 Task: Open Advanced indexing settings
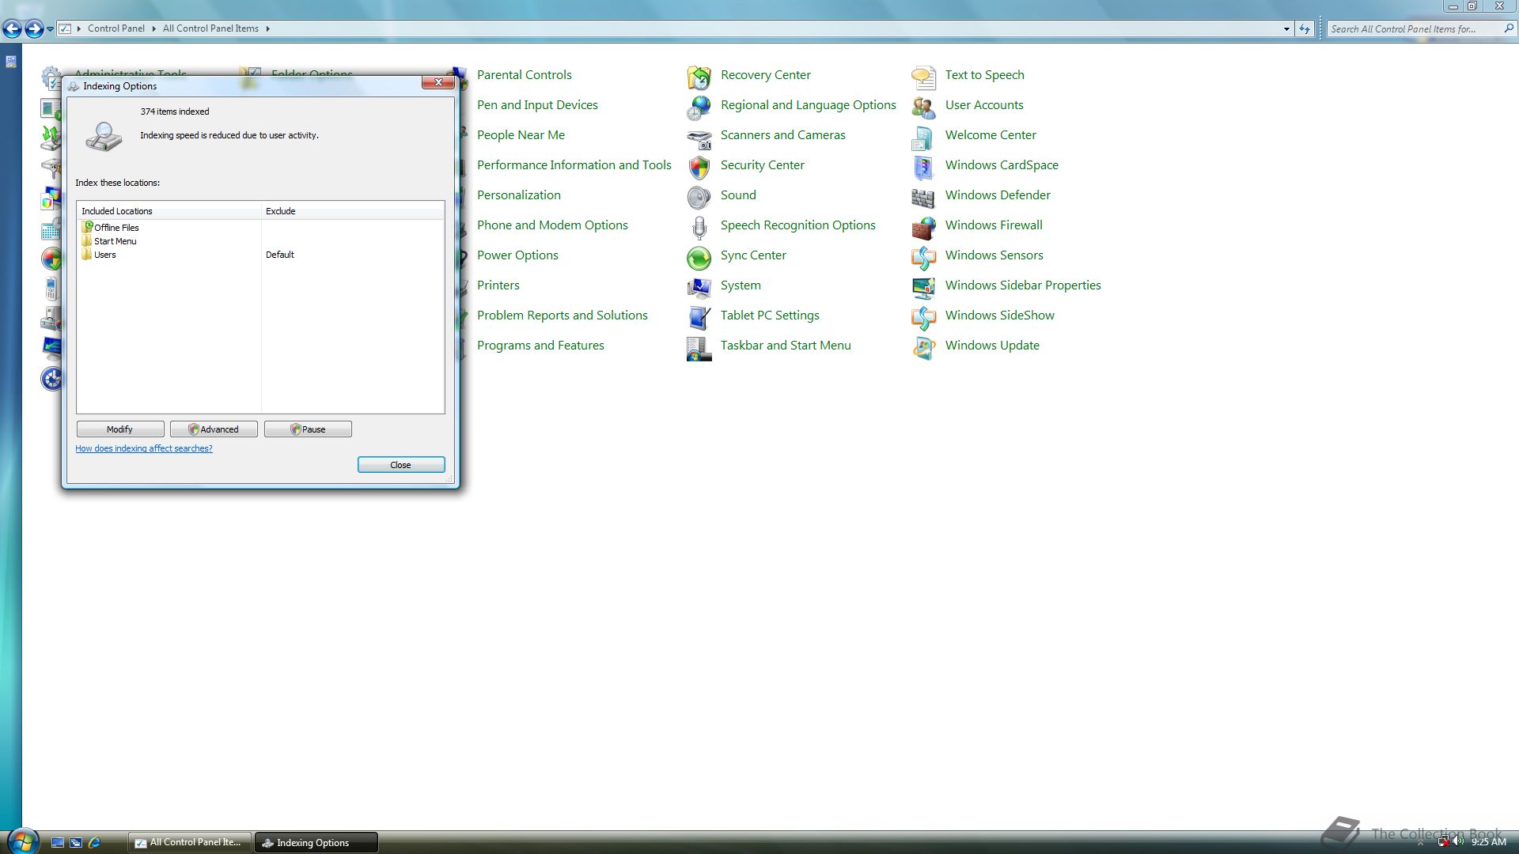tap(214, 429)
